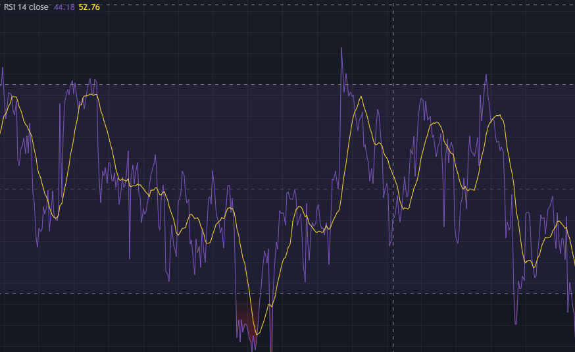The height and width of the screenshot is (352, 575).
Task: Click the highest purple RSI spike
Action: tap(342, 49)
